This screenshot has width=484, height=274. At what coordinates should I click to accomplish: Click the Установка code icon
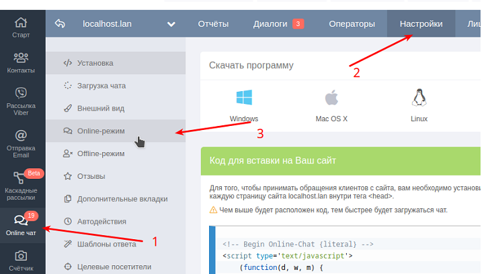[x=68, y=63]
